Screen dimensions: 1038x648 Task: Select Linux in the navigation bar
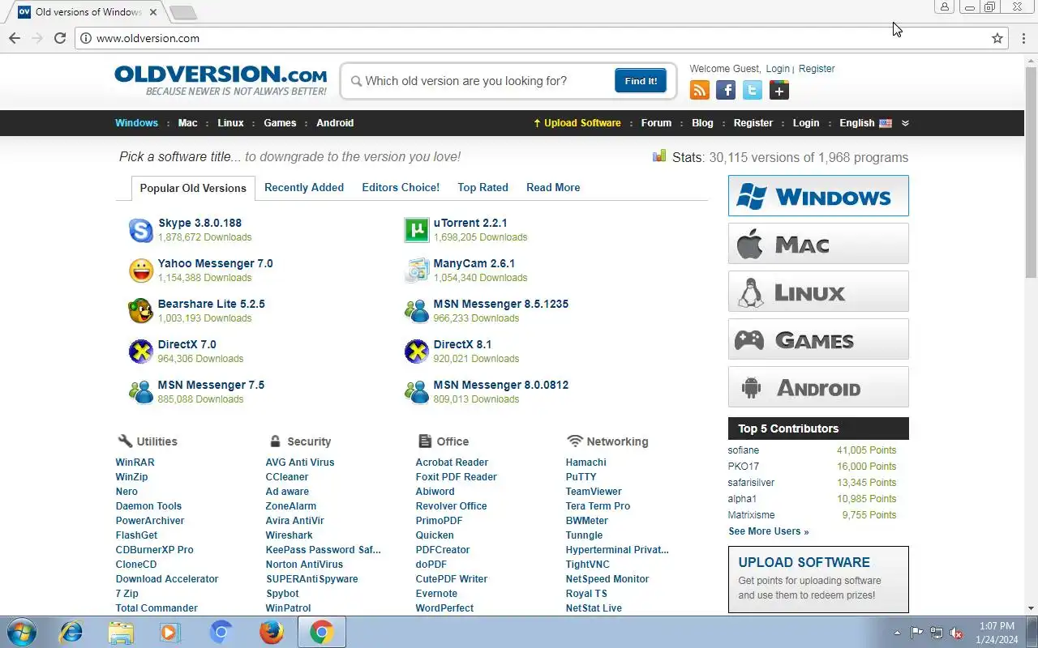pos(230,123)
